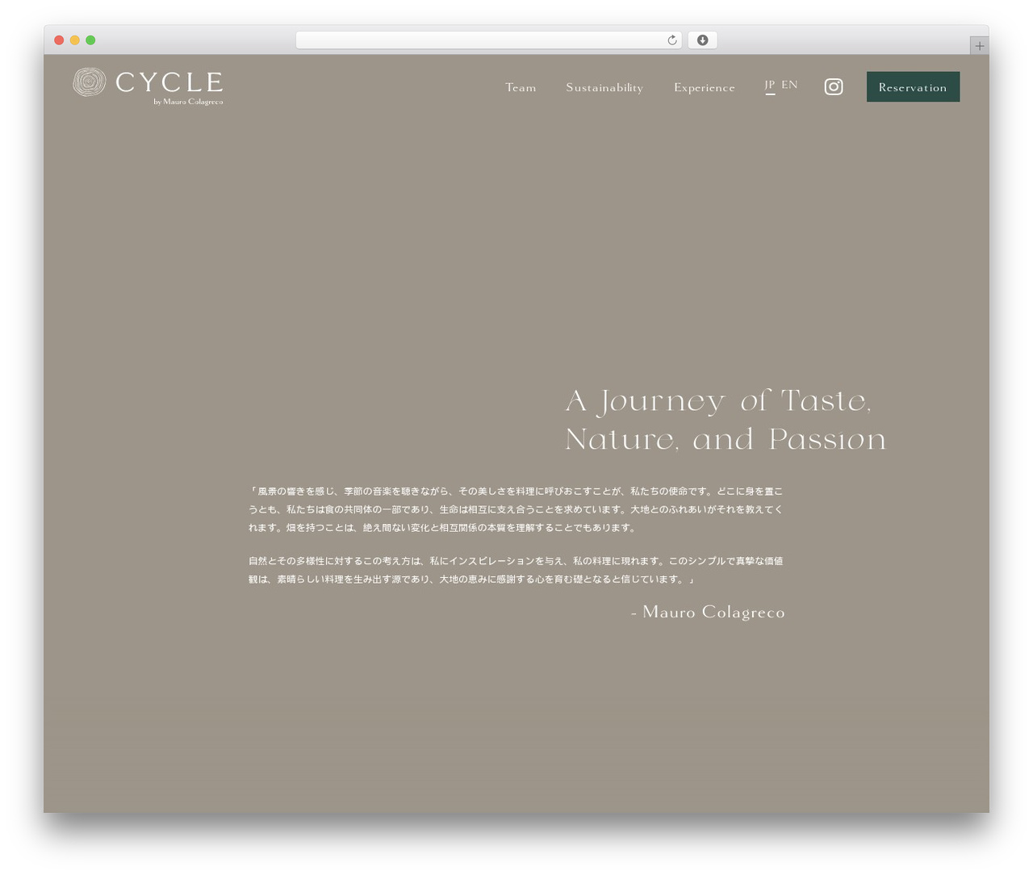Click the 'Nature, and Passion' heading line
Viewport: 1033px width, 875px height.
(x=726, y=440)
